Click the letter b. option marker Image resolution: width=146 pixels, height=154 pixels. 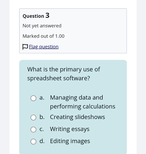42,117
